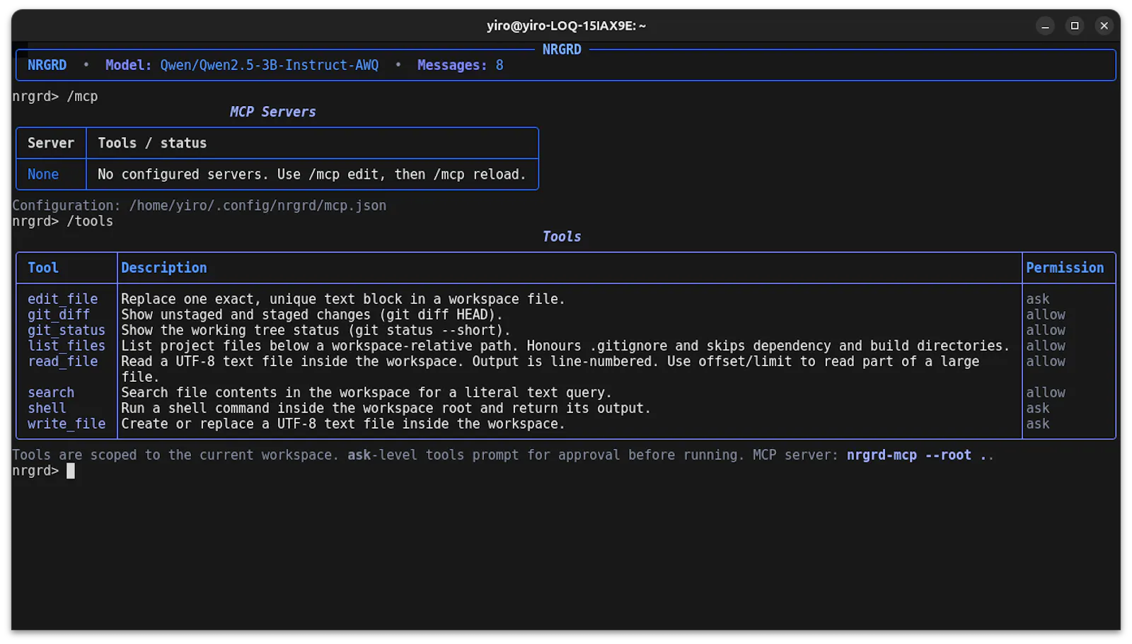Close the terminal window
This screenshot has height=644, width=1132.
point(1104,26)
